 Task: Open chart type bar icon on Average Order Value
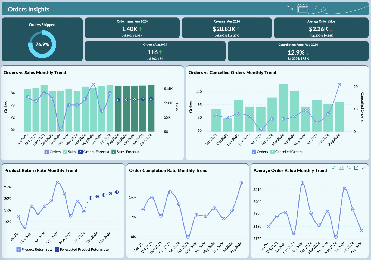(x=341, y=168)
